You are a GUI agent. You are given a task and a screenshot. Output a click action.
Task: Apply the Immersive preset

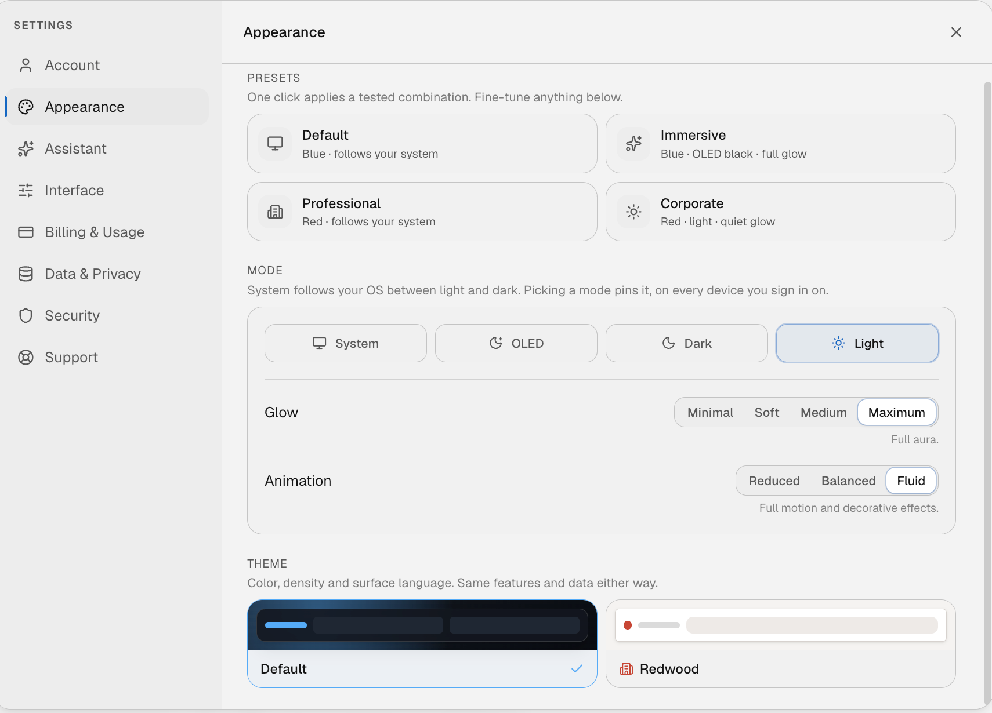(781, 144)
